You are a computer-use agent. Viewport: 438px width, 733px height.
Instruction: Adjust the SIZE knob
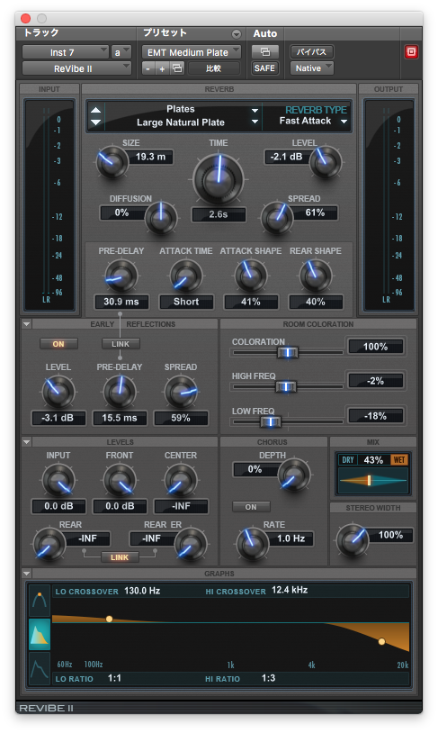(x=112, y=162)
